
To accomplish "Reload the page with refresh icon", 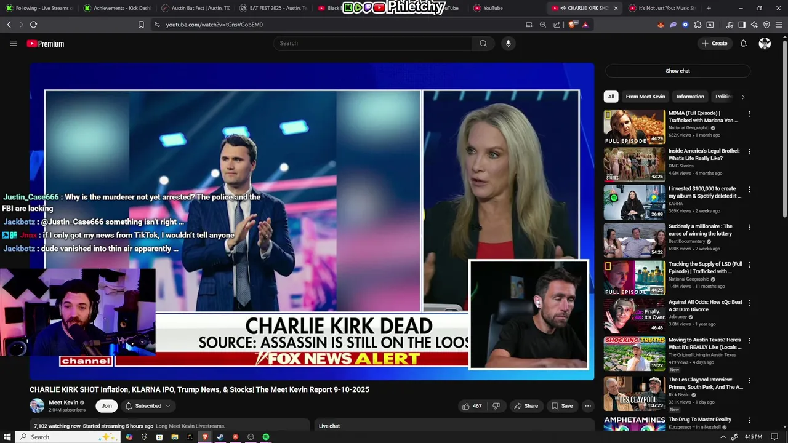I will coord(33,25).
